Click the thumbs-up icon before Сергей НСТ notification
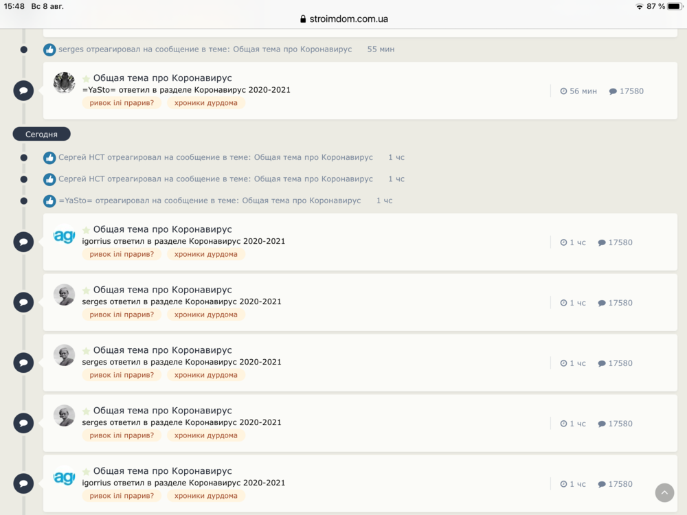The width and height of the screenshot is (687, 515). click(x=49, y=157)
